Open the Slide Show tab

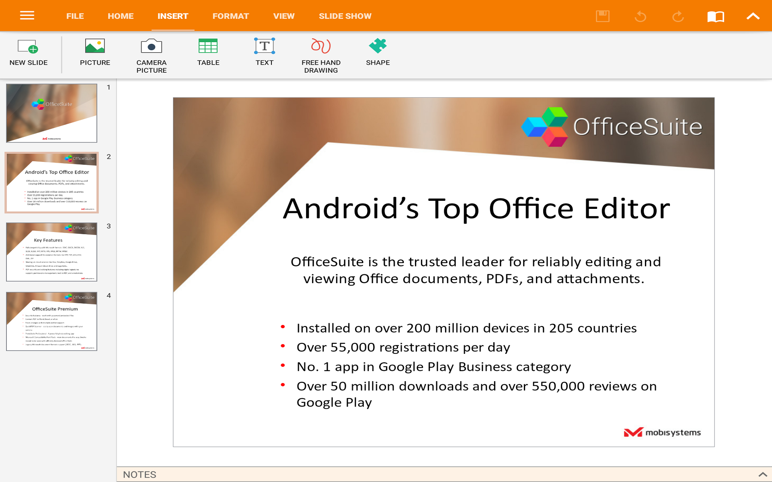tap(345, 16)
